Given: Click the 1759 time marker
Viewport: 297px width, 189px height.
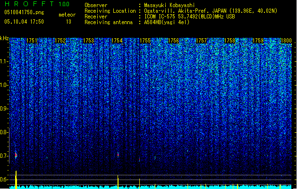Looking at the screenshot, I should [258, 41].
